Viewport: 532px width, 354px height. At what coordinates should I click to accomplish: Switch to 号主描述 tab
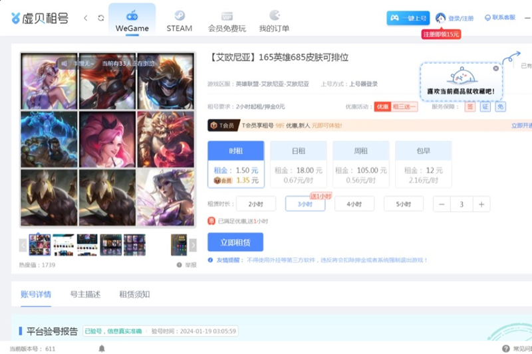pos(85,294)
